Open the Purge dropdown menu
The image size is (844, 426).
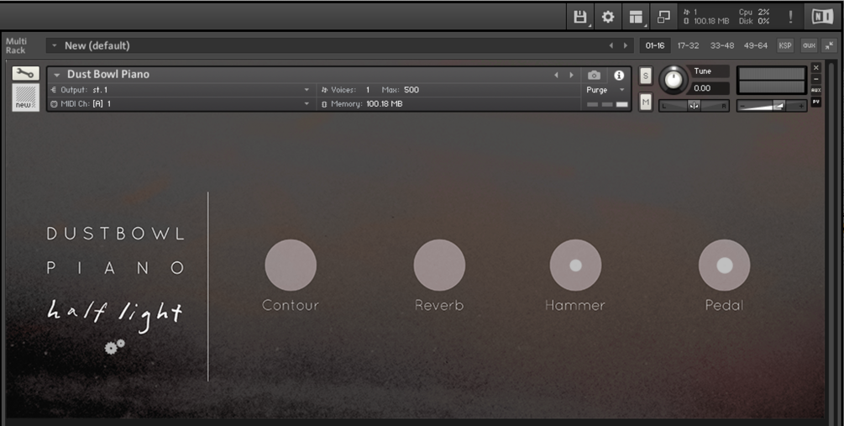pyautogui.click(x=605, y=90)
